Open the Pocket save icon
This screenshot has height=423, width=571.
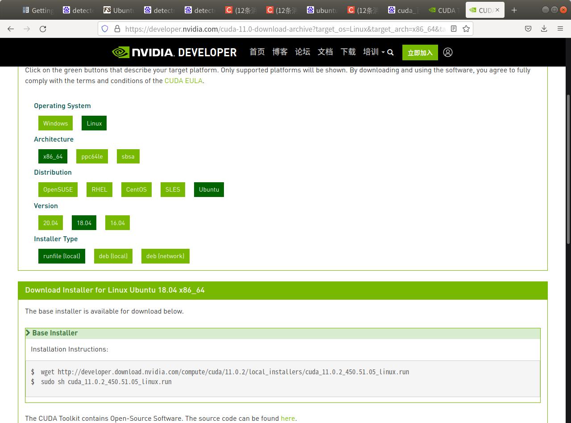[x=528, y=29]
